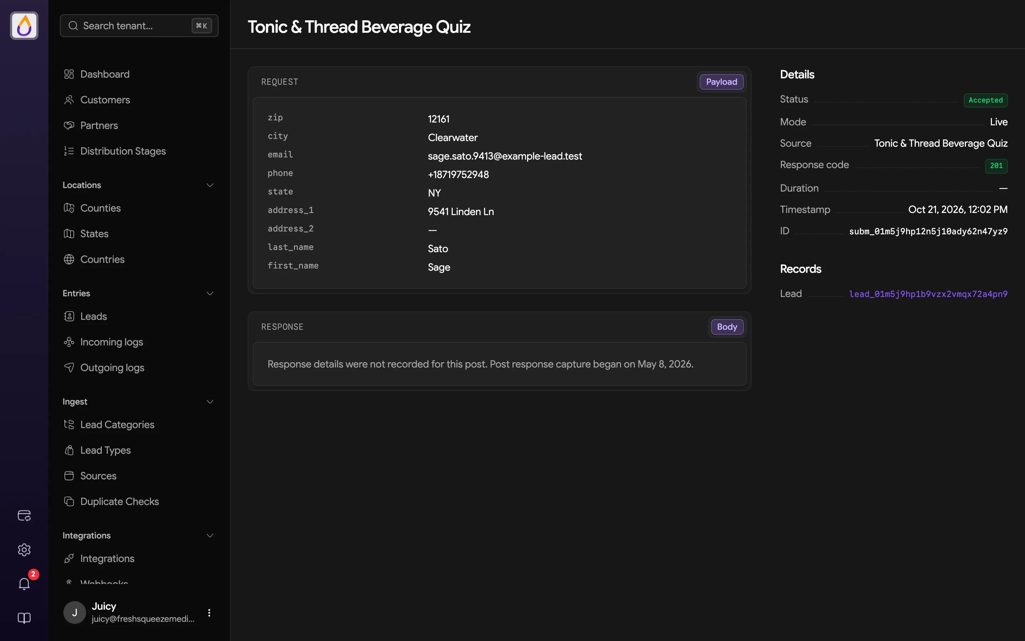Select the Payload tab in Request
The image size is (1025, 641).
coord(721,82)
